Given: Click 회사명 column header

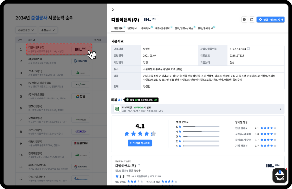Looking at the screenshot, I should [31, 40].
